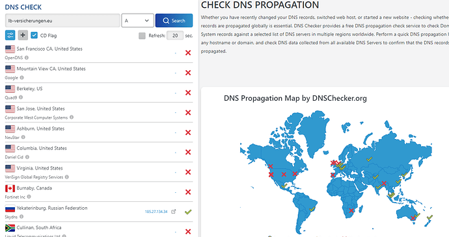
Task: Select Berkeley, US server text
Action: coord(29,88)
